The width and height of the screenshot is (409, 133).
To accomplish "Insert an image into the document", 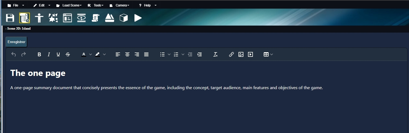I will coord(241,54).
